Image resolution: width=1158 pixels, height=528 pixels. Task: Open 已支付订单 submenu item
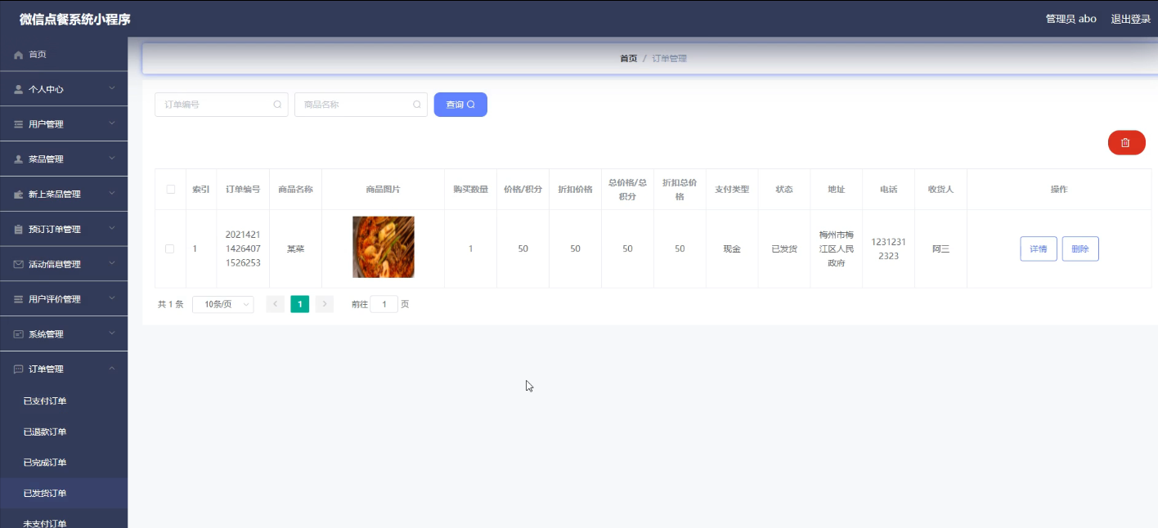64,401
